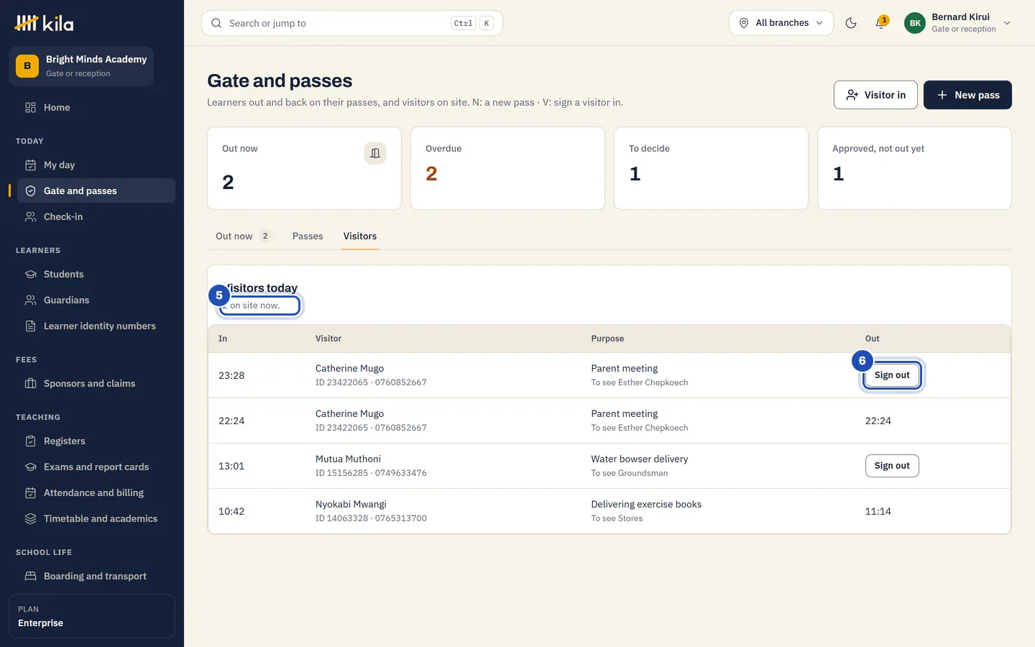1035x647 pixels.
Task: Click the Exams and report cards icon
Action: point(30,467)
